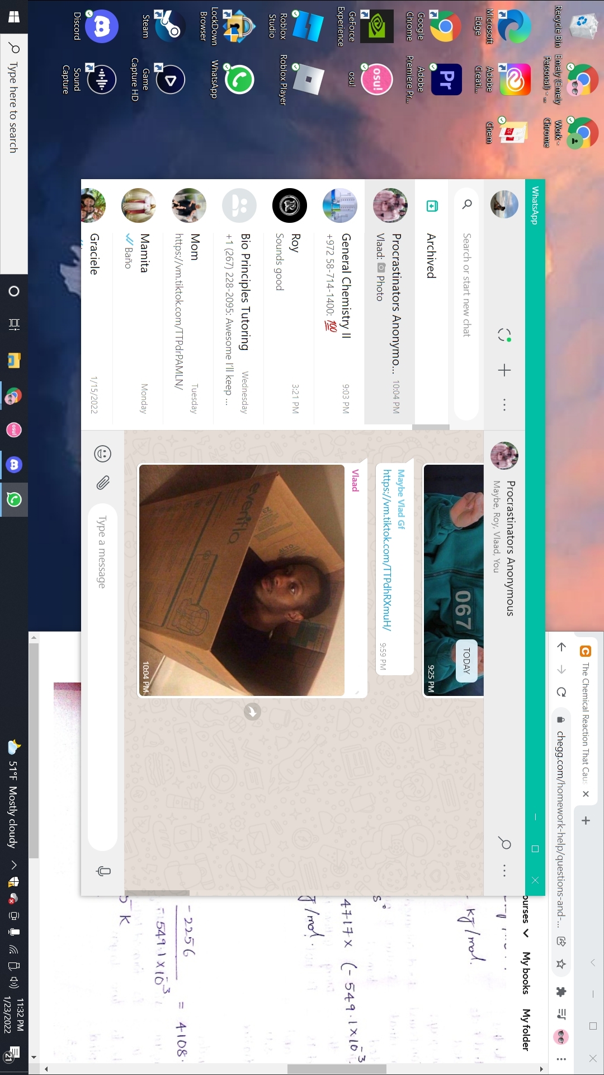Click the microphone voice message icon
Viewport: 604px width, 1075px height.
(x=103, y=871)
